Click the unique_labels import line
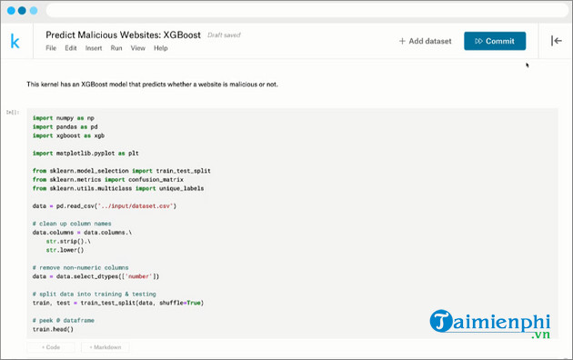Screen dimensions: 573x360 [118, 188]
